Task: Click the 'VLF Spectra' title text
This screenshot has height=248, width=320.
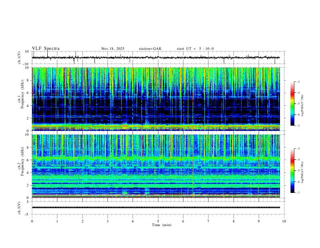Action: pos(46,49)
